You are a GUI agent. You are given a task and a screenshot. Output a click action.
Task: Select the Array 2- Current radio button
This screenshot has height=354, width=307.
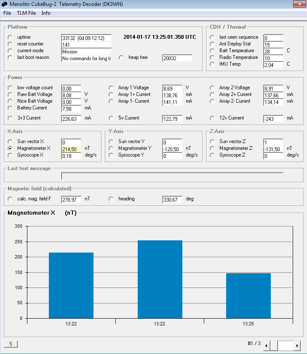coord(212,101)
